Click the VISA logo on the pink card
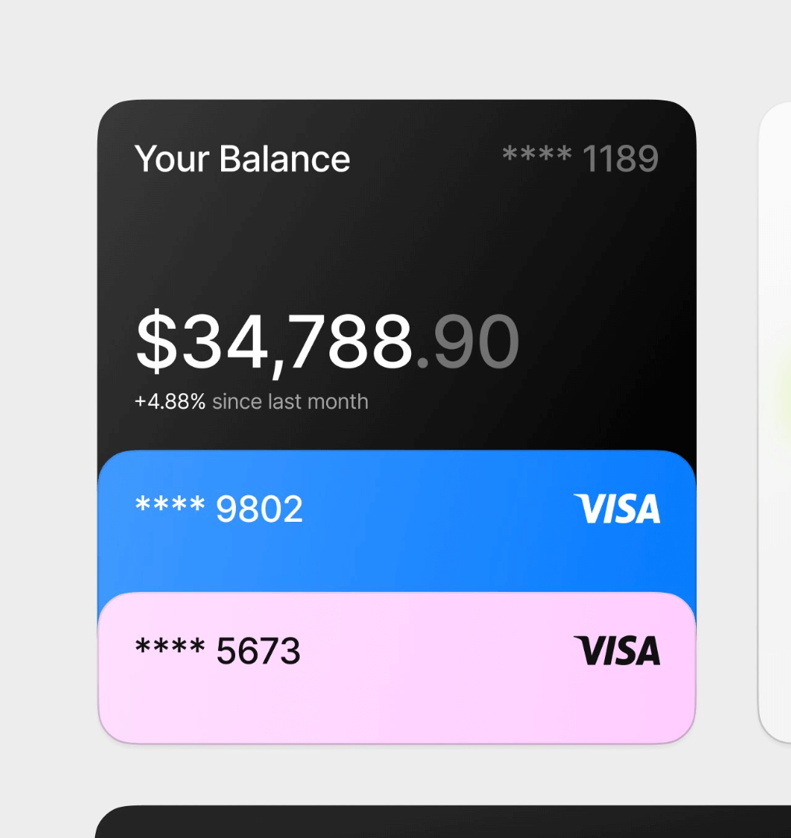Screen dimensions: 791x838 pyautogui.click(x=617, y=651)
